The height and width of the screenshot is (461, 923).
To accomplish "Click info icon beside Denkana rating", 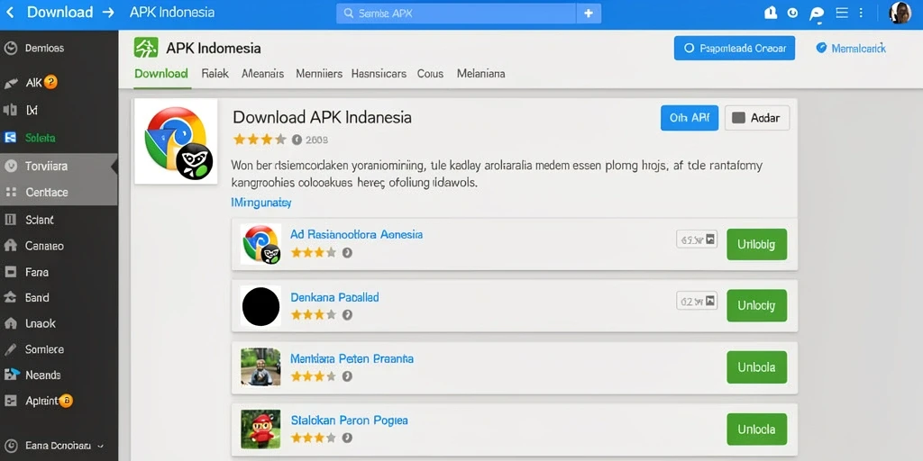I will 347,314.
